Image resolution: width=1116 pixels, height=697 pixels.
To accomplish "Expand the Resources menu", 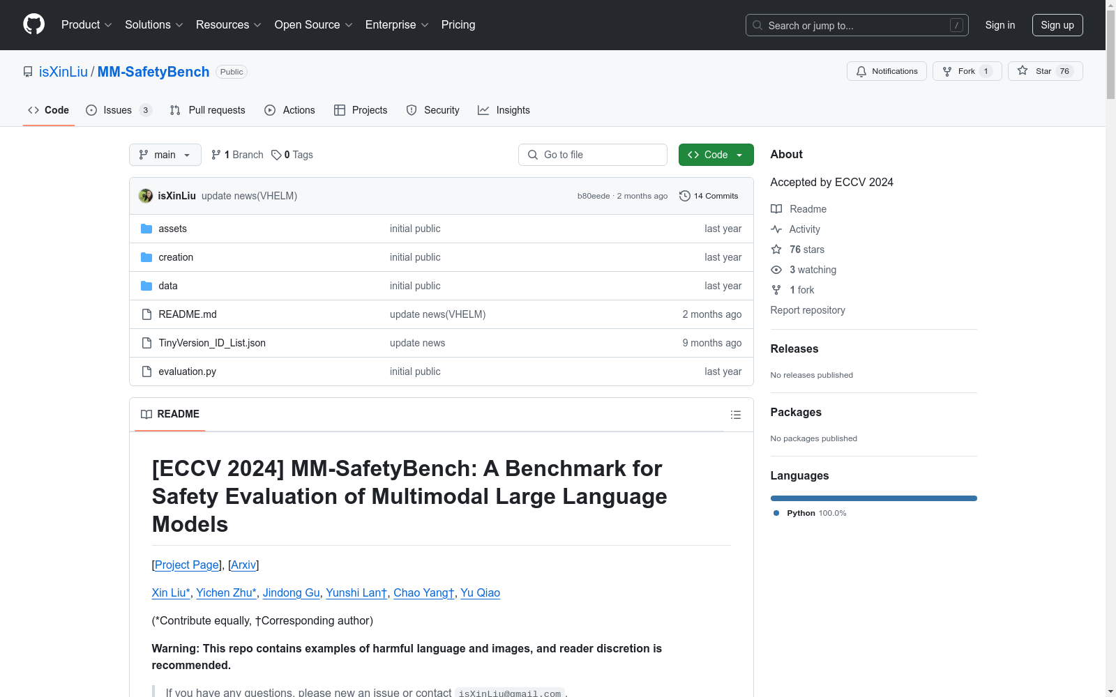I will click(x=229, y=25).
